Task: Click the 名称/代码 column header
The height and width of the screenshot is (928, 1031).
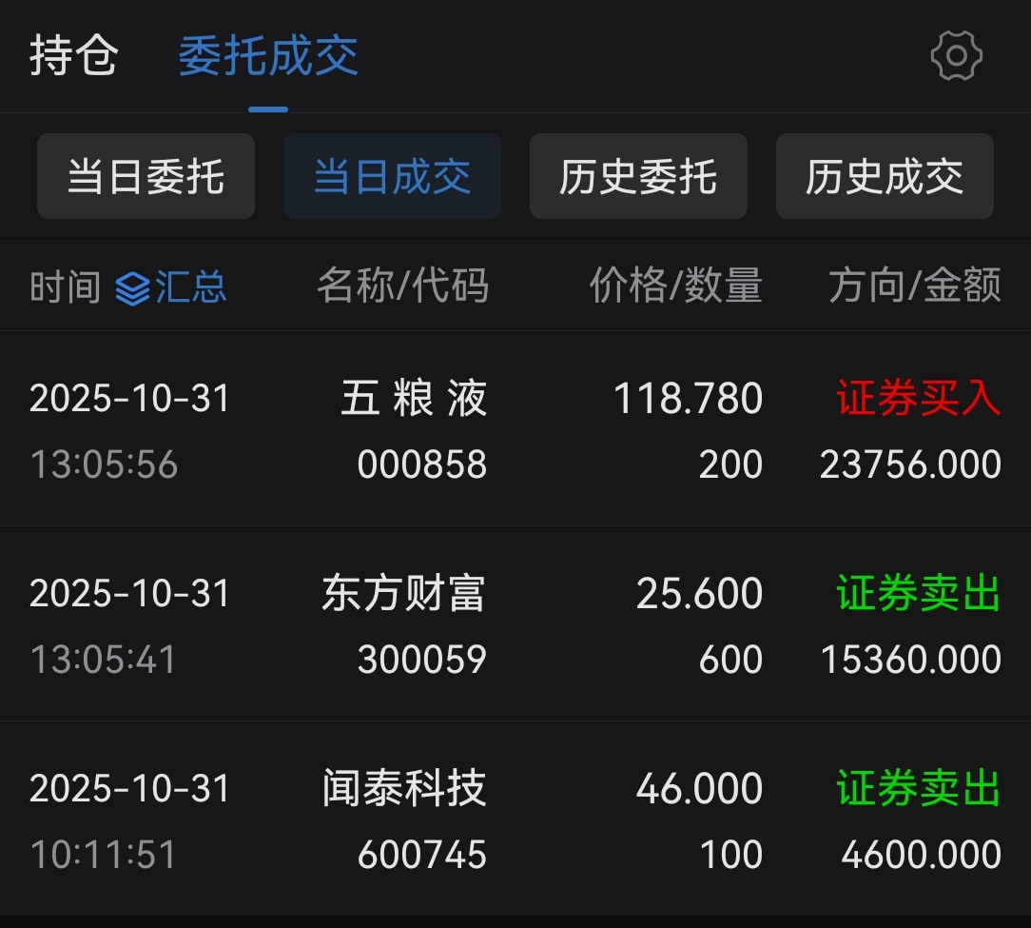Action: click(403, 286)
